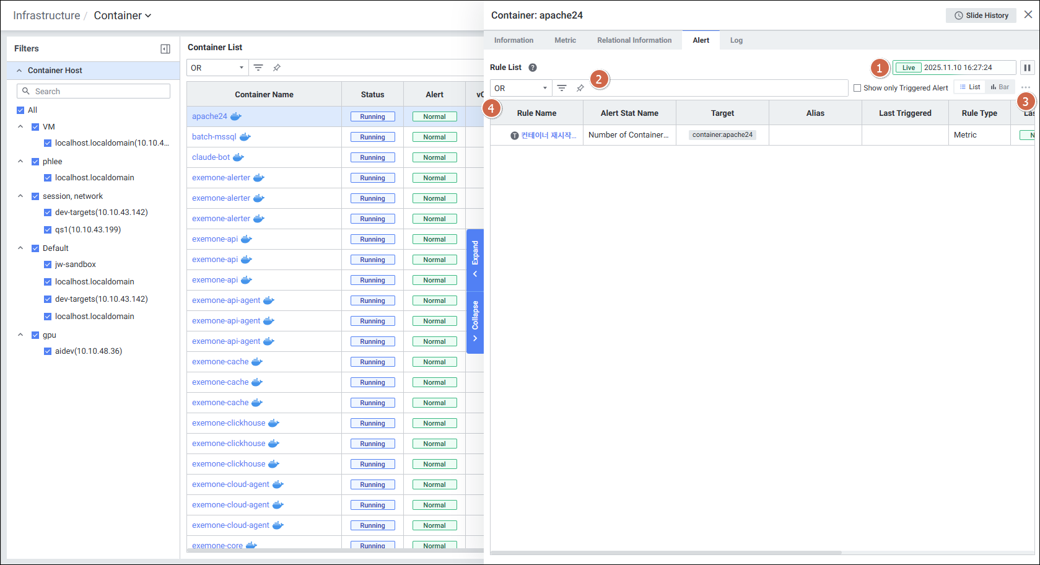Click the Rule List help question mark icon
The image size is (1040, 565).
pos(533,68)
